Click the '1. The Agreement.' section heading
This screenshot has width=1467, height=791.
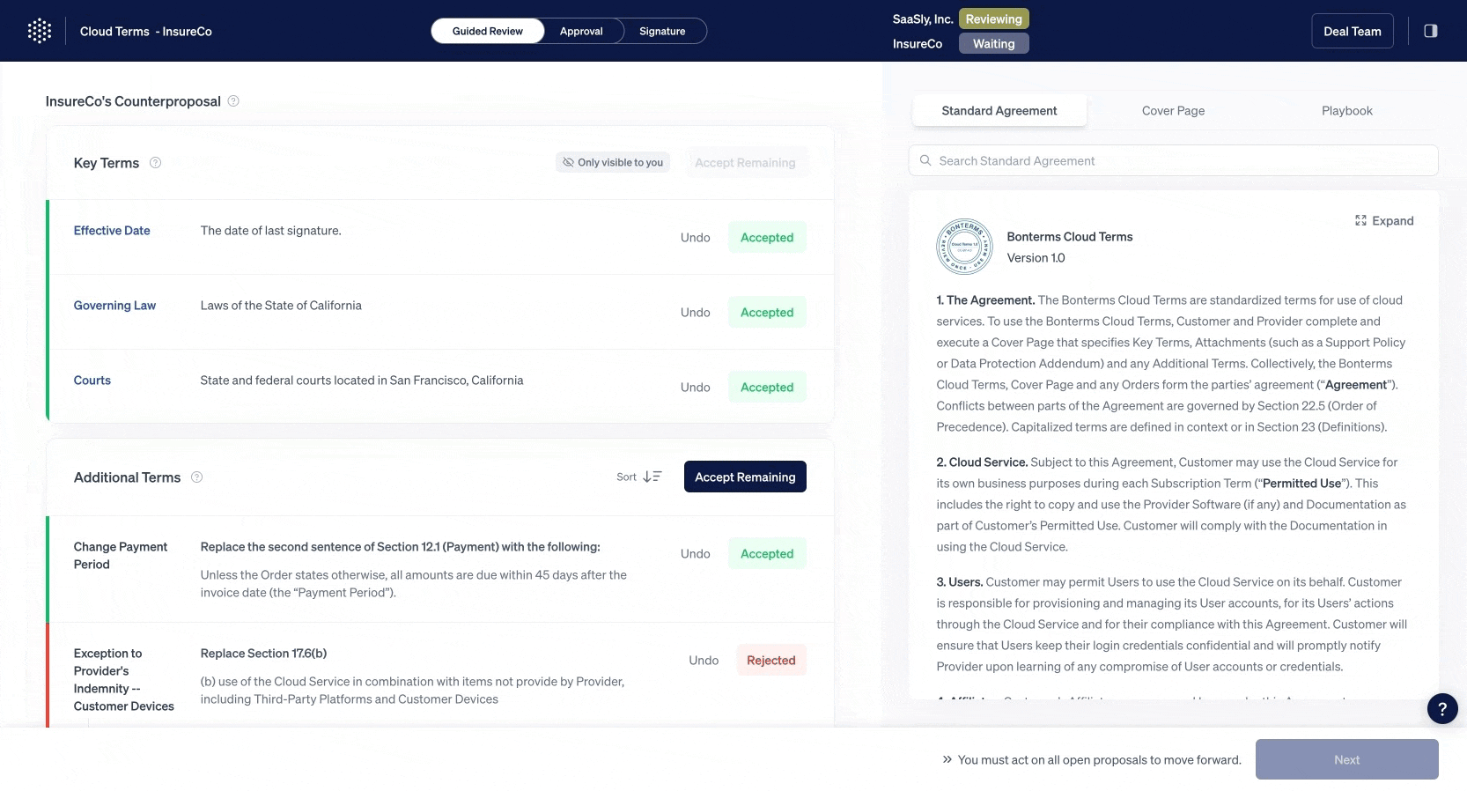click(985, 300)
